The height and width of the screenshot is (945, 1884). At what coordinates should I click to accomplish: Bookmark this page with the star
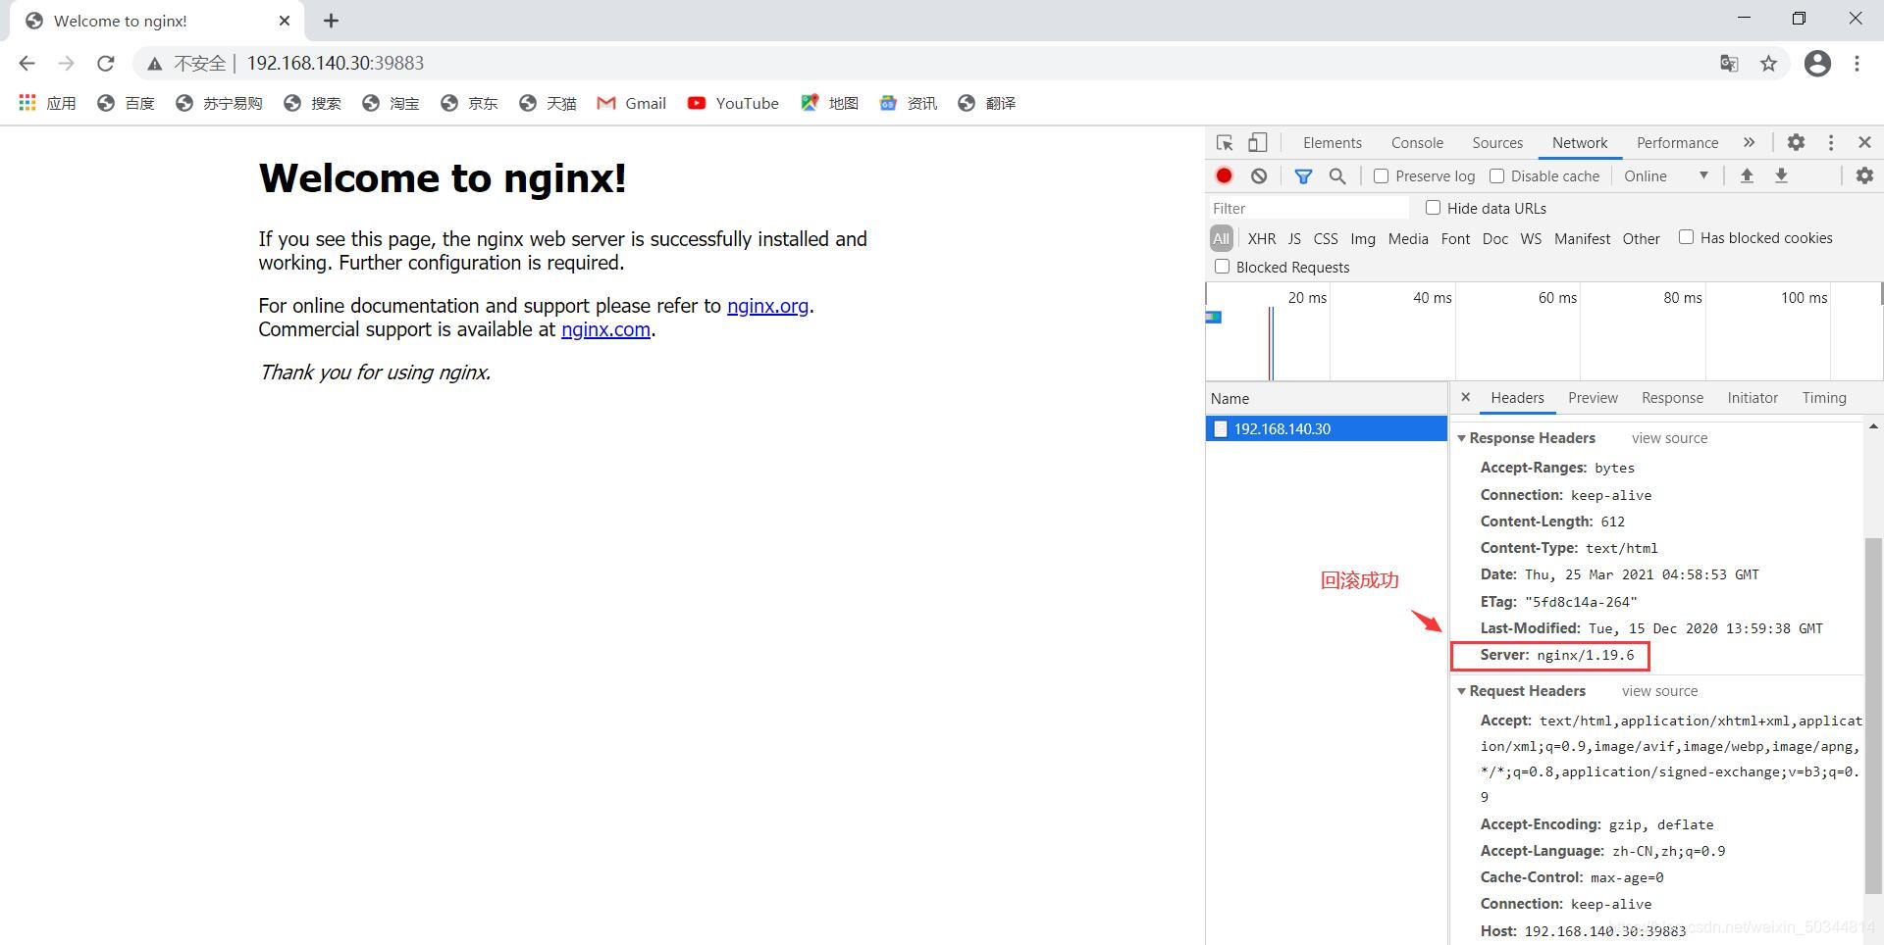click(x=1768, y=64)
